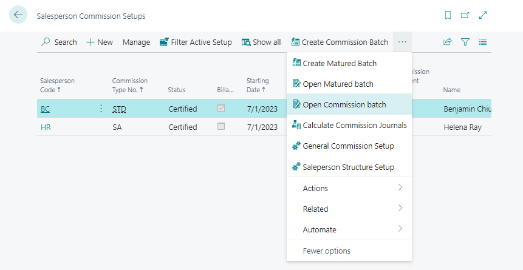Click the more options ellipsis button
Viewport: 523px width, 270px height.
(402, 42)
